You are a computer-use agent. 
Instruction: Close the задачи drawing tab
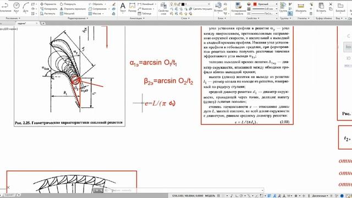click(37, 23)
